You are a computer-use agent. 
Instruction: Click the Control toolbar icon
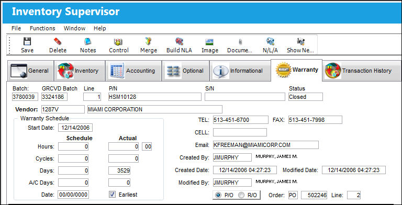point(118,41)
